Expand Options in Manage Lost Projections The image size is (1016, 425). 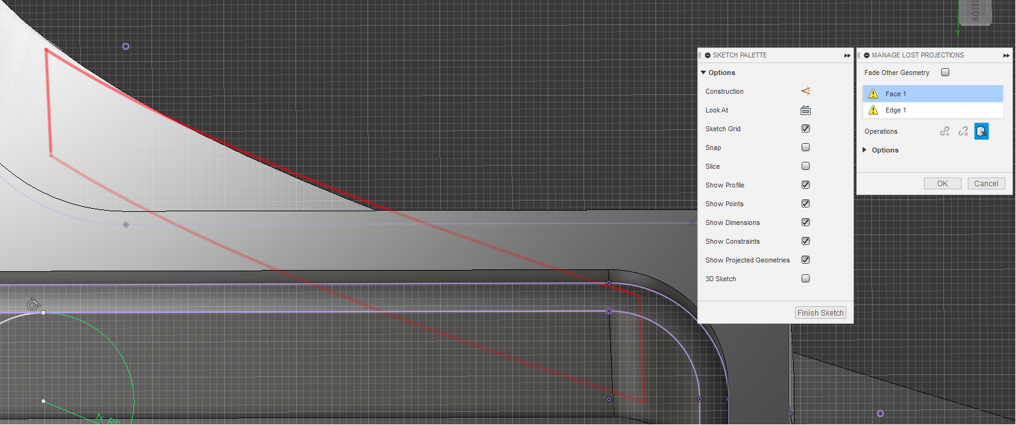[865, 150]
